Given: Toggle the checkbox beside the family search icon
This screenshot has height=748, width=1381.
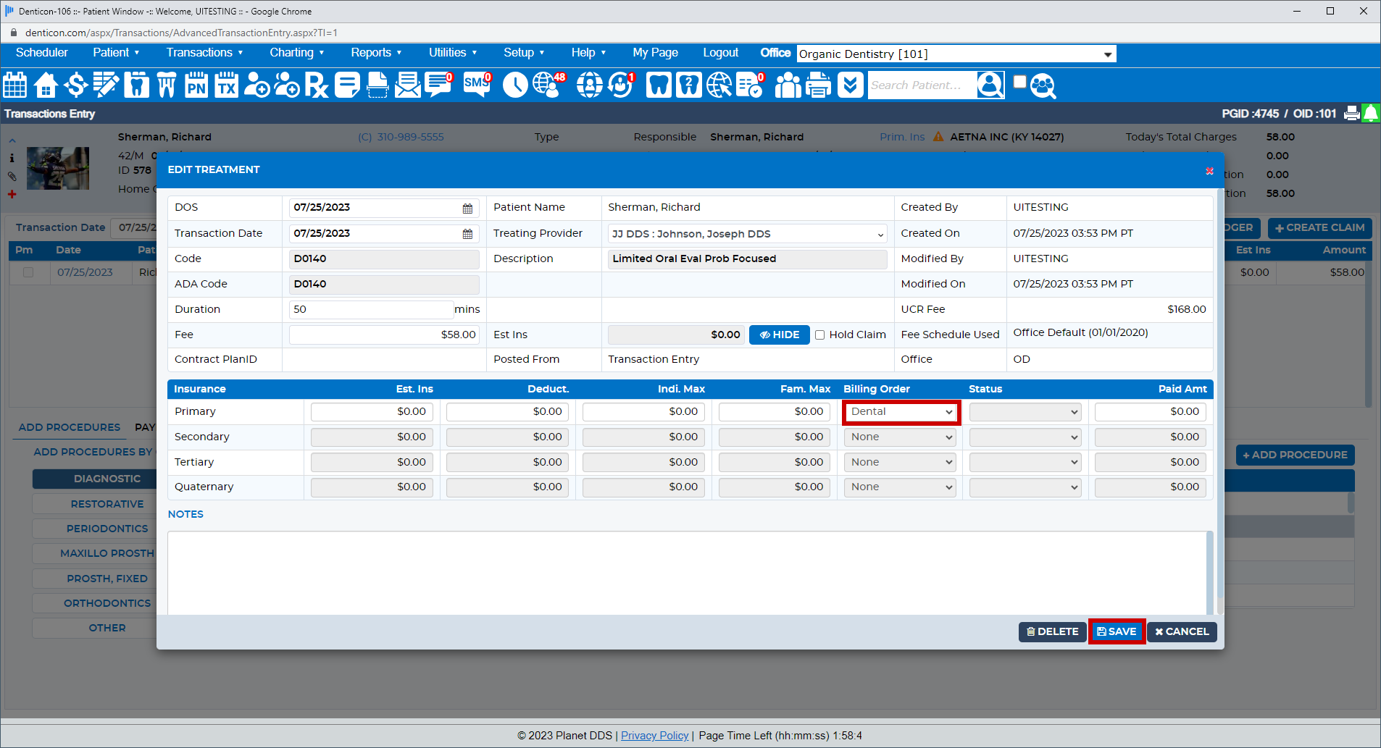Looking at the screenshot, I should (1020, 81).
